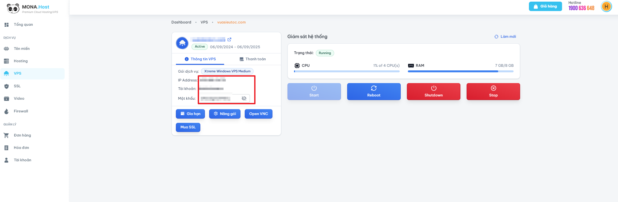The width and height of the screenshot is (618, 202).
Task: Click the Hosting server icon
Action: (7, 61)
